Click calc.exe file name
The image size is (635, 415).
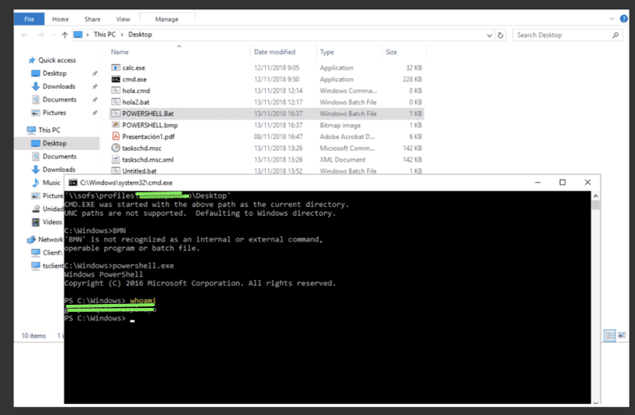click(x=134, y=68)
